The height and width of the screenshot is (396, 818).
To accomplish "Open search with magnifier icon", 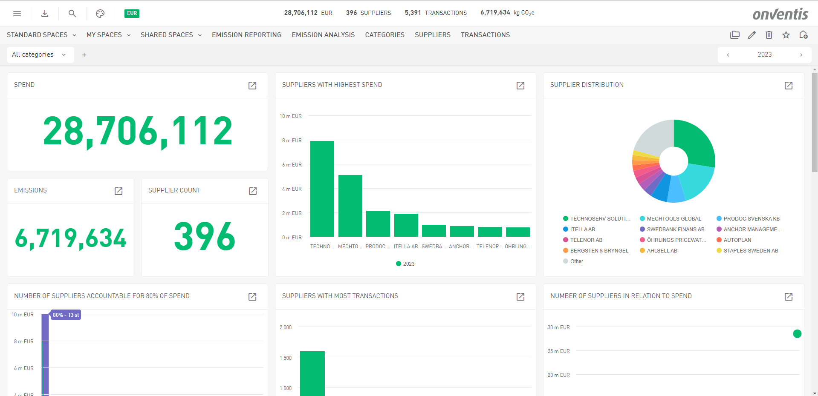I will tap(72, 14).
